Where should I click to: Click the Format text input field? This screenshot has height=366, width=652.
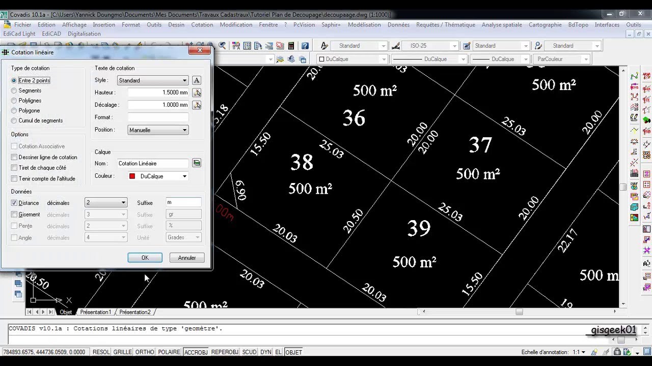[x=158, y=117]
